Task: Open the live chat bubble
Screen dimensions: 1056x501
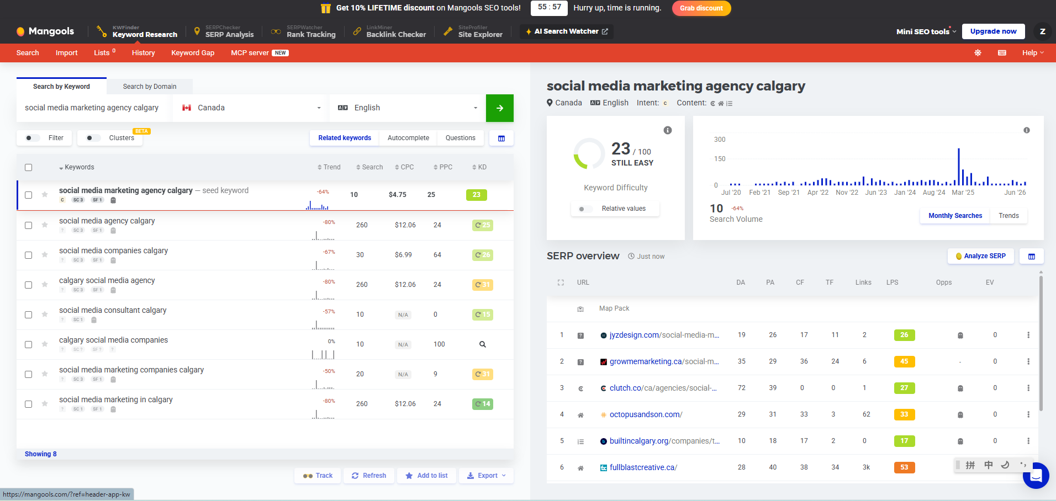Action: click(1036, 475)
